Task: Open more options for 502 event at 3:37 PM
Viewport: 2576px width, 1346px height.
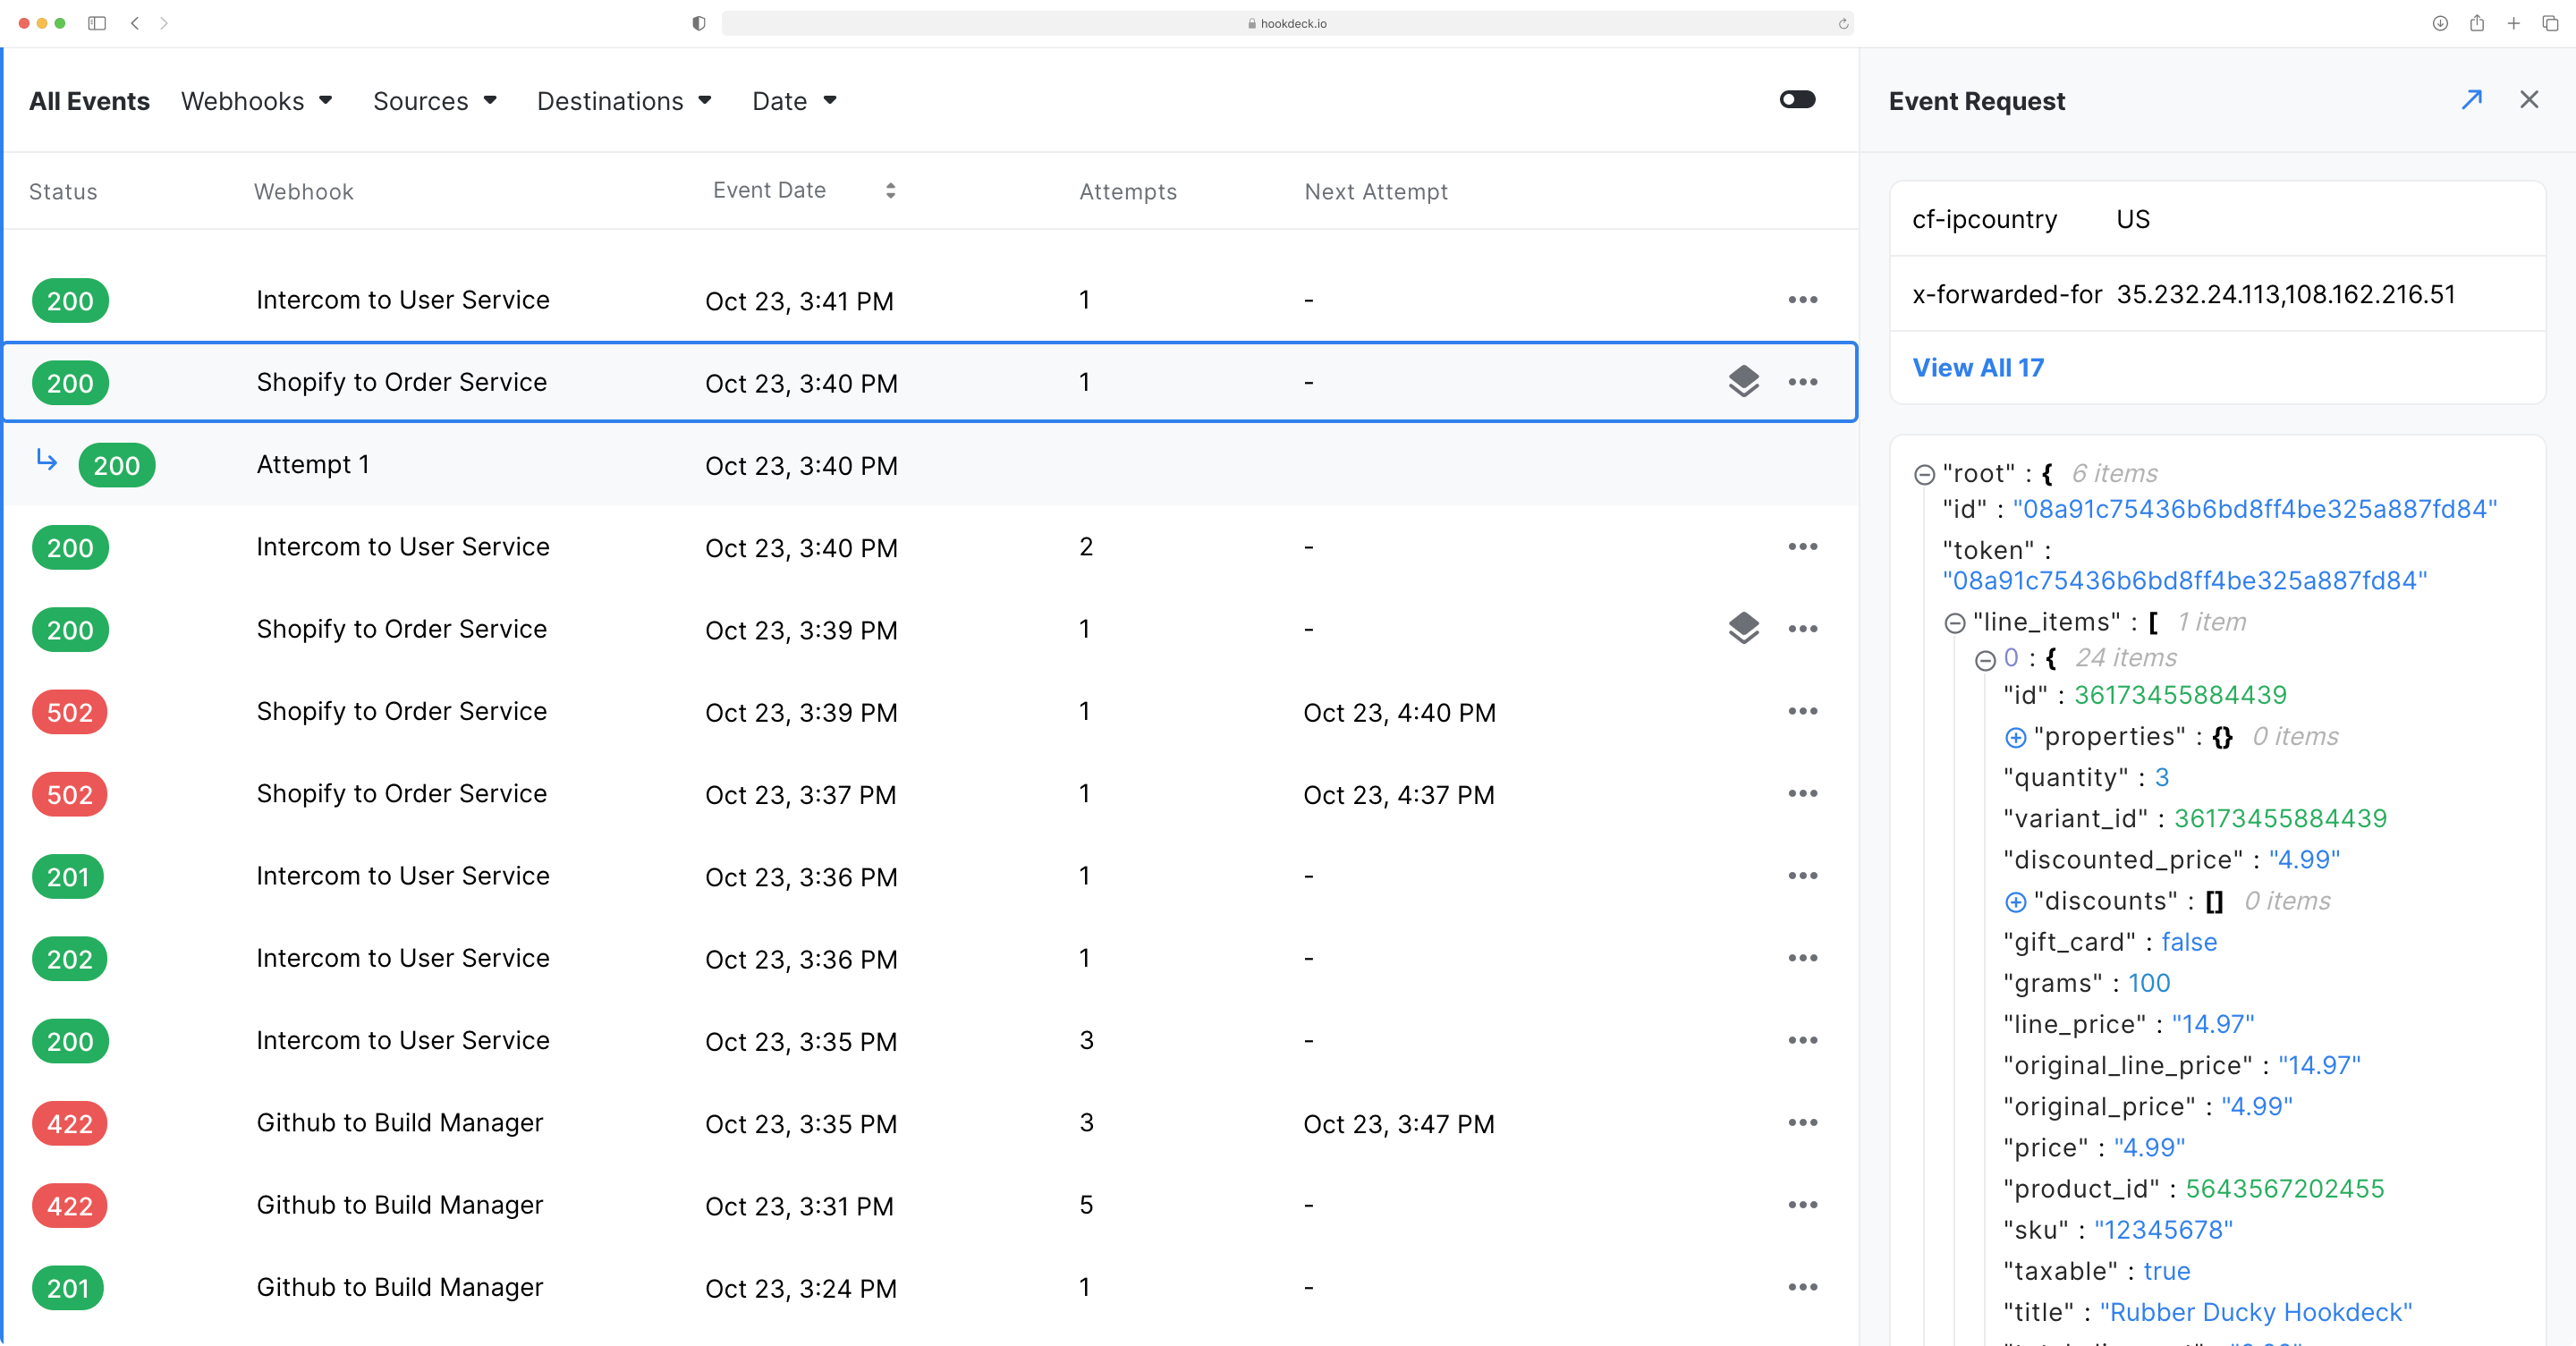Action: (x=1802, y=794)
